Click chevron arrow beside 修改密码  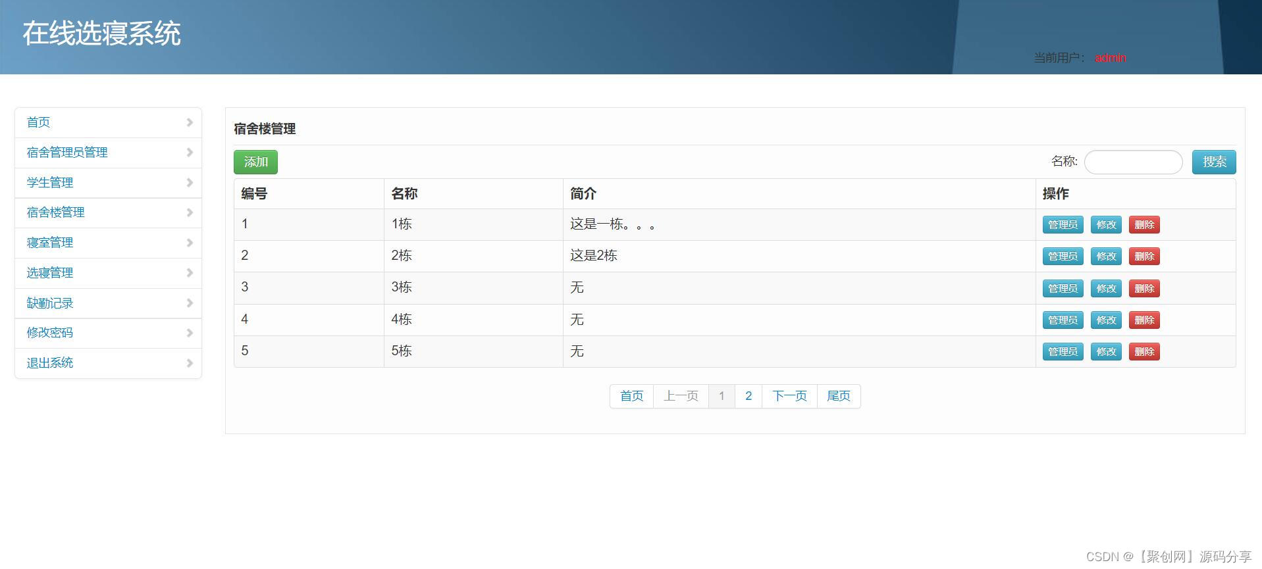(x=190, y=333)
